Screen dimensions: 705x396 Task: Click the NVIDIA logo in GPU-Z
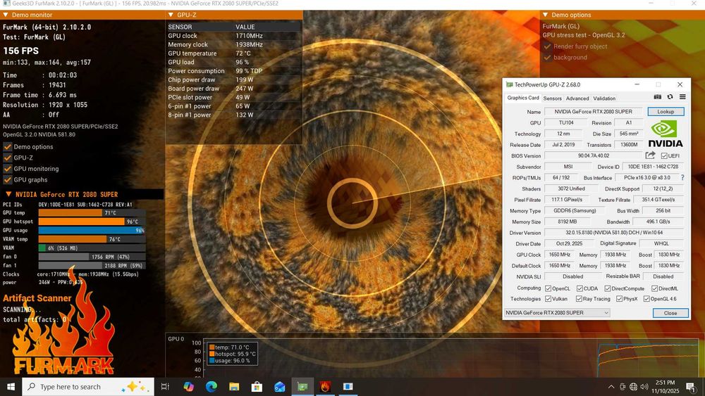(x=666, y=134)
